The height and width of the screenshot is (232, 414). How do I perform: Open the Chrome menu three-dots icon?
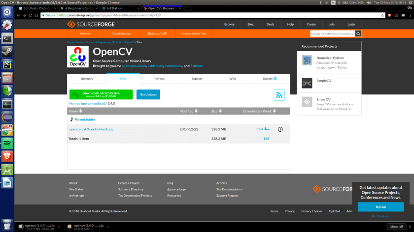tap(410, 15)
